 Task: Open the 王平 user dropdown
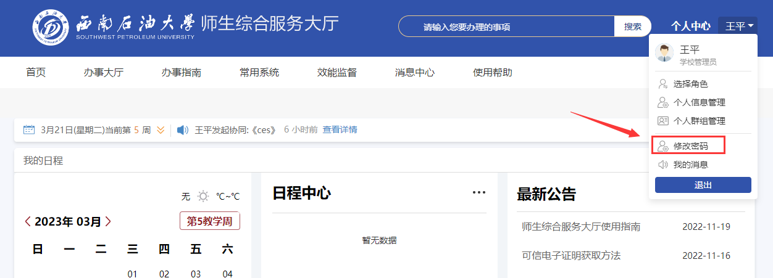coord(738,26)
